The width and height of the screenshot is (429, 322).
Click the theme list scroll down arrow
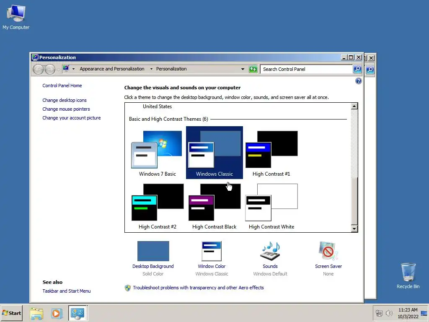[x=354, y=229]
